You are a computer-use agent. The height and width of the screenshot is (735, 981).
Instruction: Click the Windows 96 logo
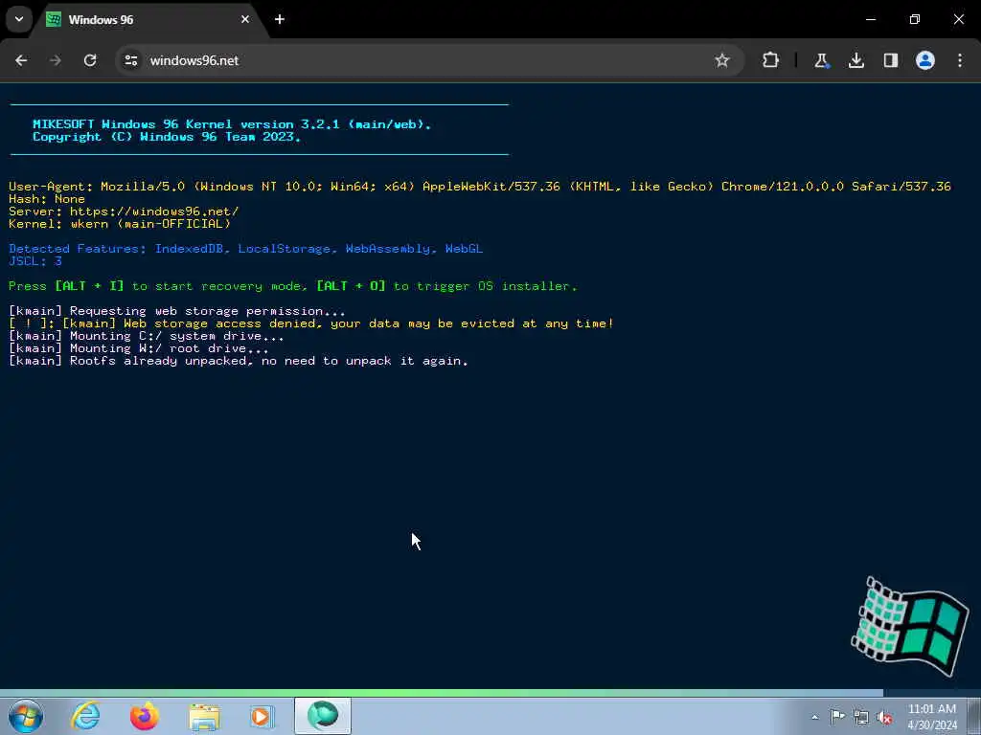point(910,627)
